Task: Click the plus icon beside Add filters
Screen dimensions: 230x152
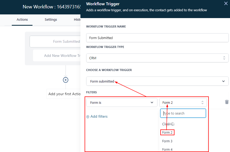Action: (x=88, y=117)
